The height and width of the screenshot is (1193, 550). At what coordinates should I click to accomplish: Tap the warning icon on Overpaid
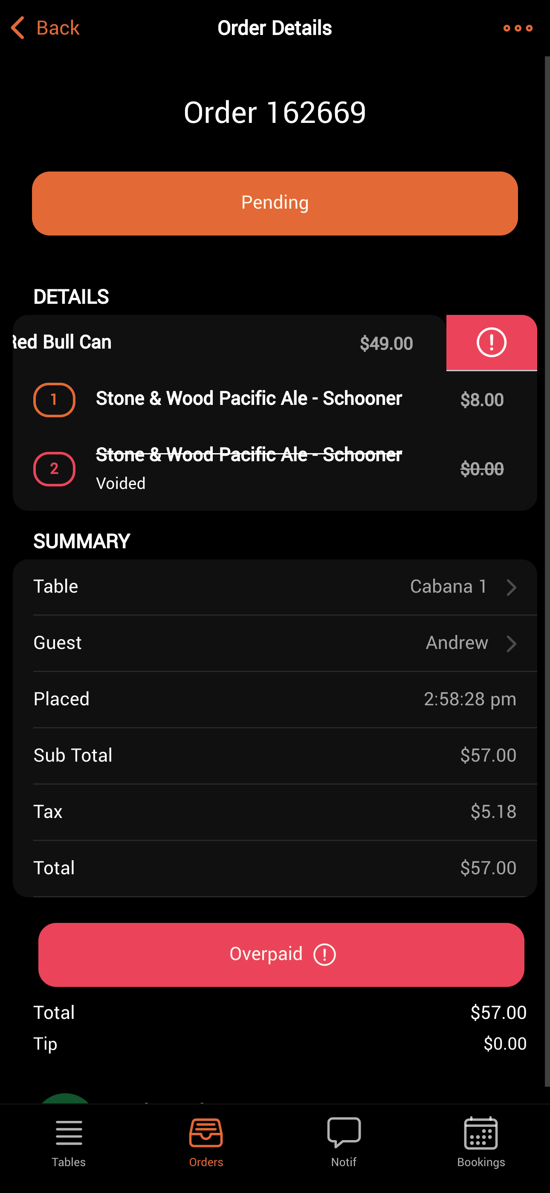tap(324, 954)
